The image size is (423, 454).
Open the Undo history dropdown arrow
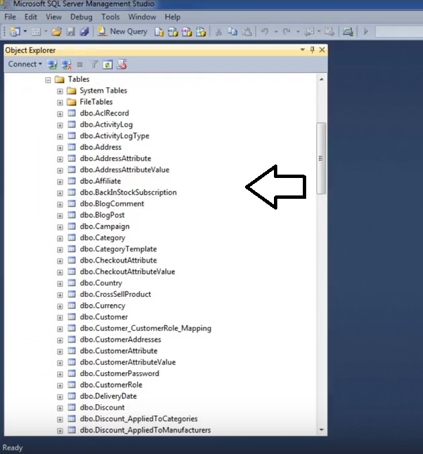pos(276,32)
